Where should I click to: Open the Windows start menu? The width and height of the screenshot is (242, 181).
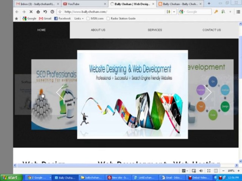coord(11,178)
